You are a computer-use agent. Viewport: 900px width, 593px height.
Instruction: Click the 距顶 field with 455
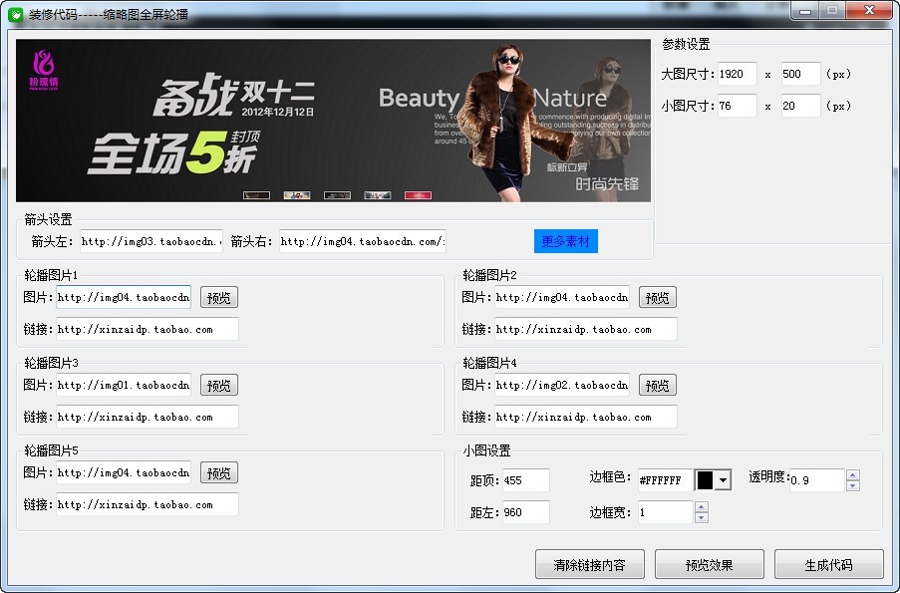point(526,480)
